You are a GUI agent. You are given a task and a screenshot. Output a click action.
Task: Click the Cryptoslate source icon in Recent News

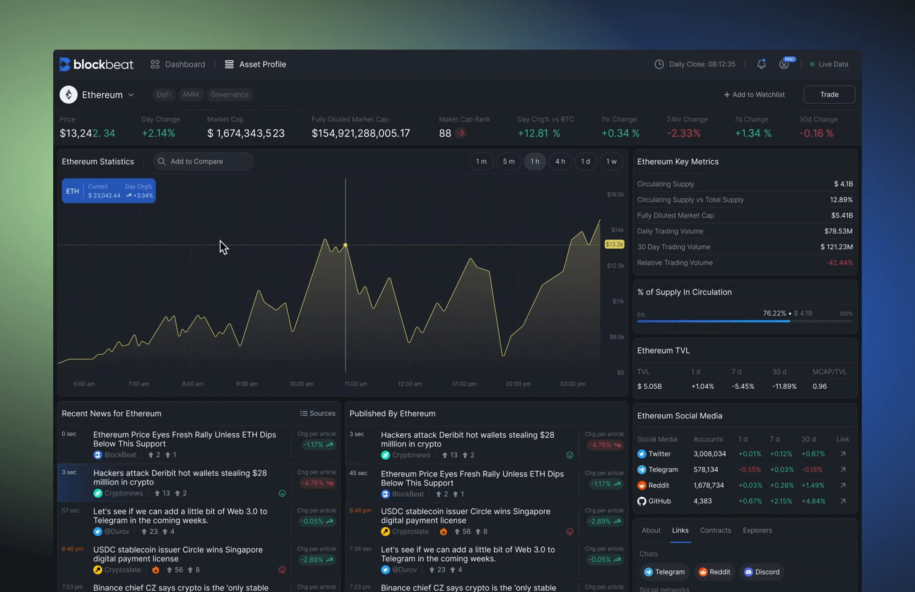pos(98,570)
